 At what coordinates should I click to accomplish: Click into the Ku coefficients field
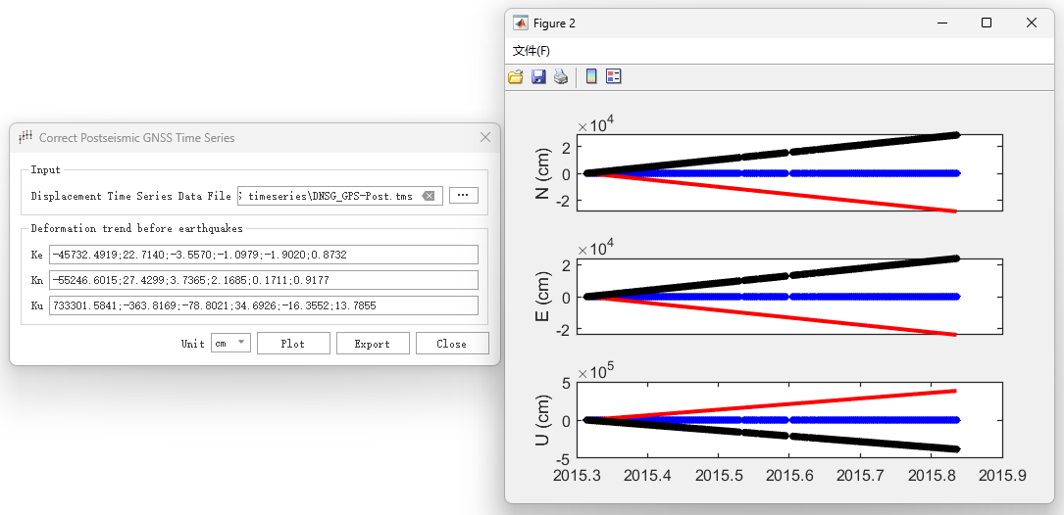[263, 305]
